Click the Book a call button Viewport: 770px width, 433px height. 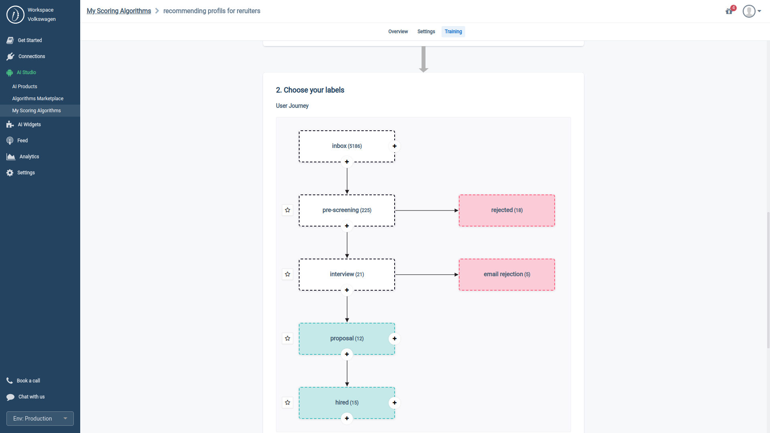pos(28,380)
